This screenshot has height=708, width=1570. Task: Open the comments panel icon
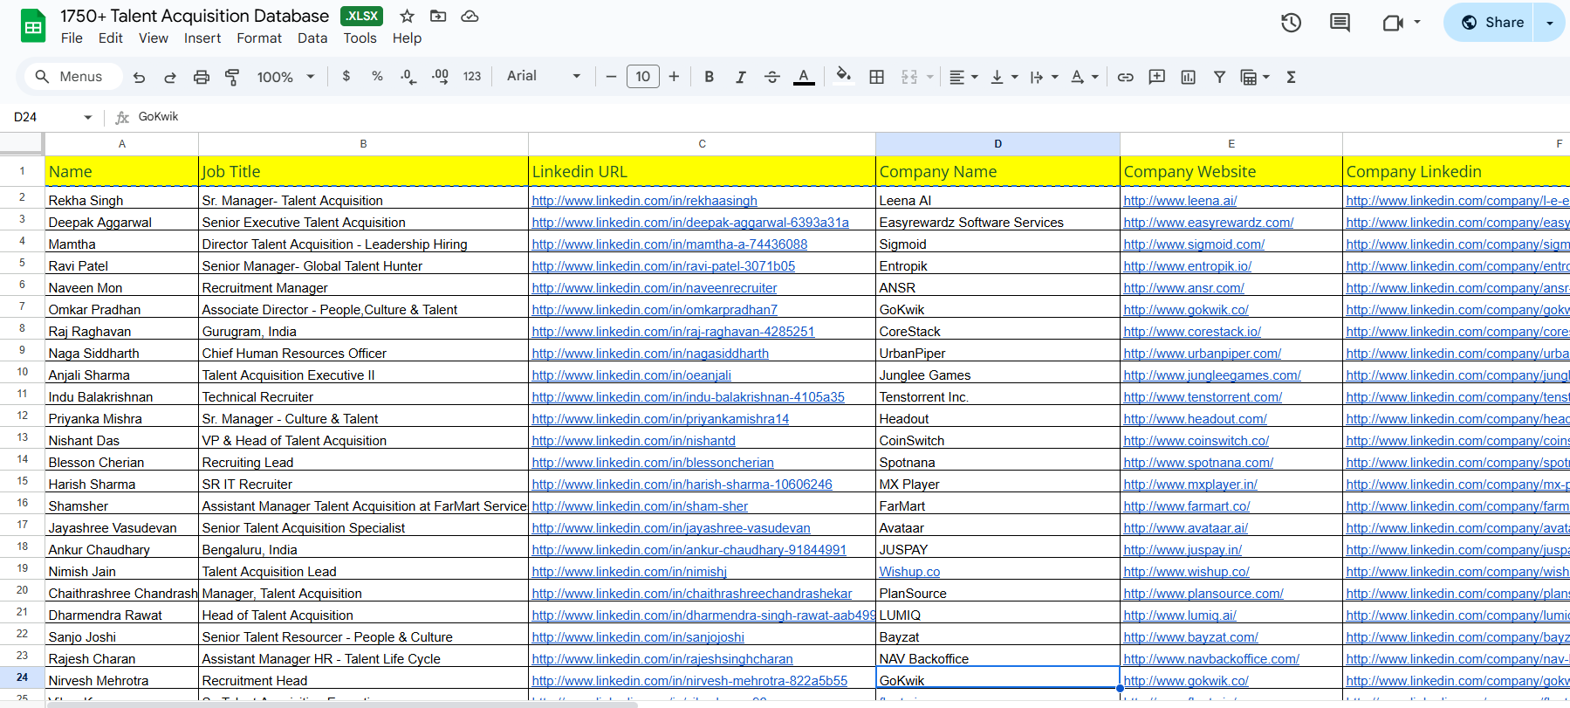pos(1340,23)
